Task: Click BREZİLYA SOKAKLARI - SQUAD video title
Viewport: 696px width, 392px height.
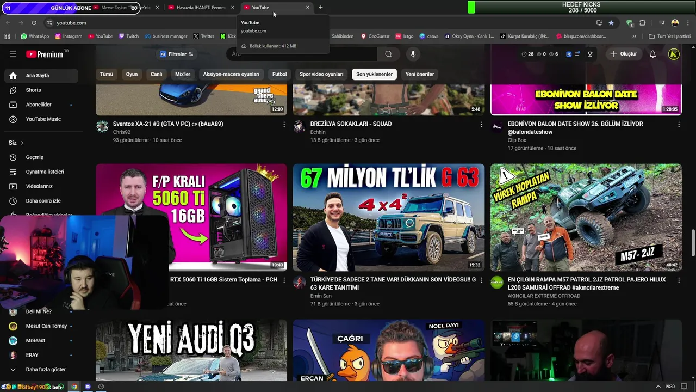Action: [351, 124]
